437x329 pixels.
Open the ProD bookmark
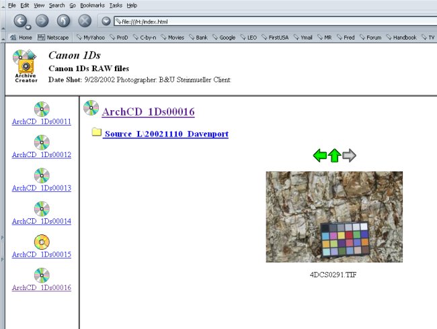(119, 38)
